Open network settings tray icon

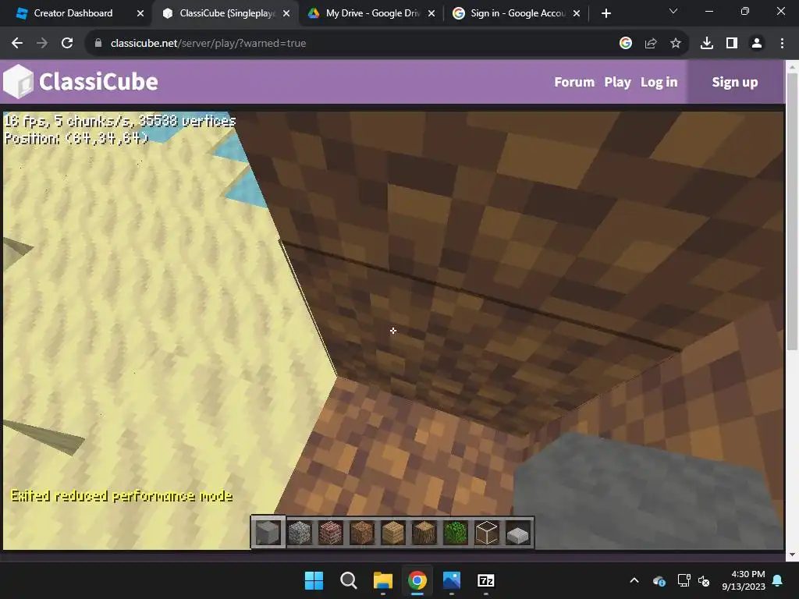684,580
